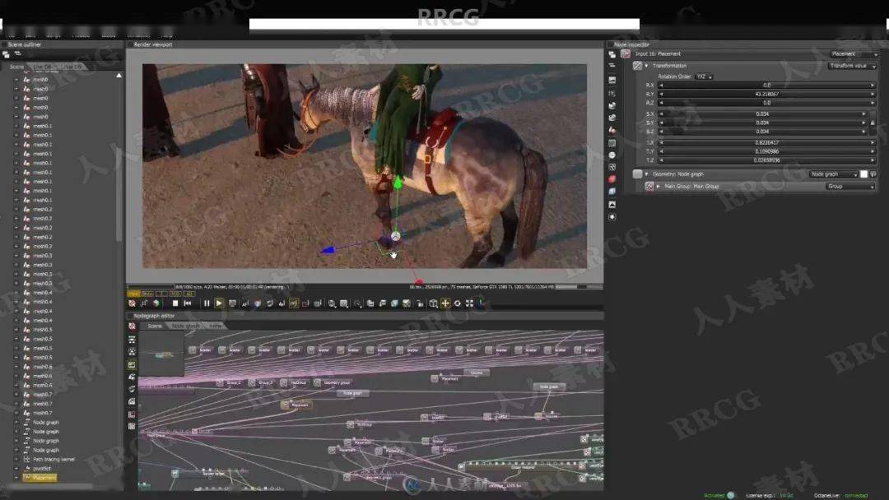Image resolution: width=889 pixels, height=500 pixels.
Task: Click the red sphere icon in Node inspector sidebar
Action: tap(612, 179)
